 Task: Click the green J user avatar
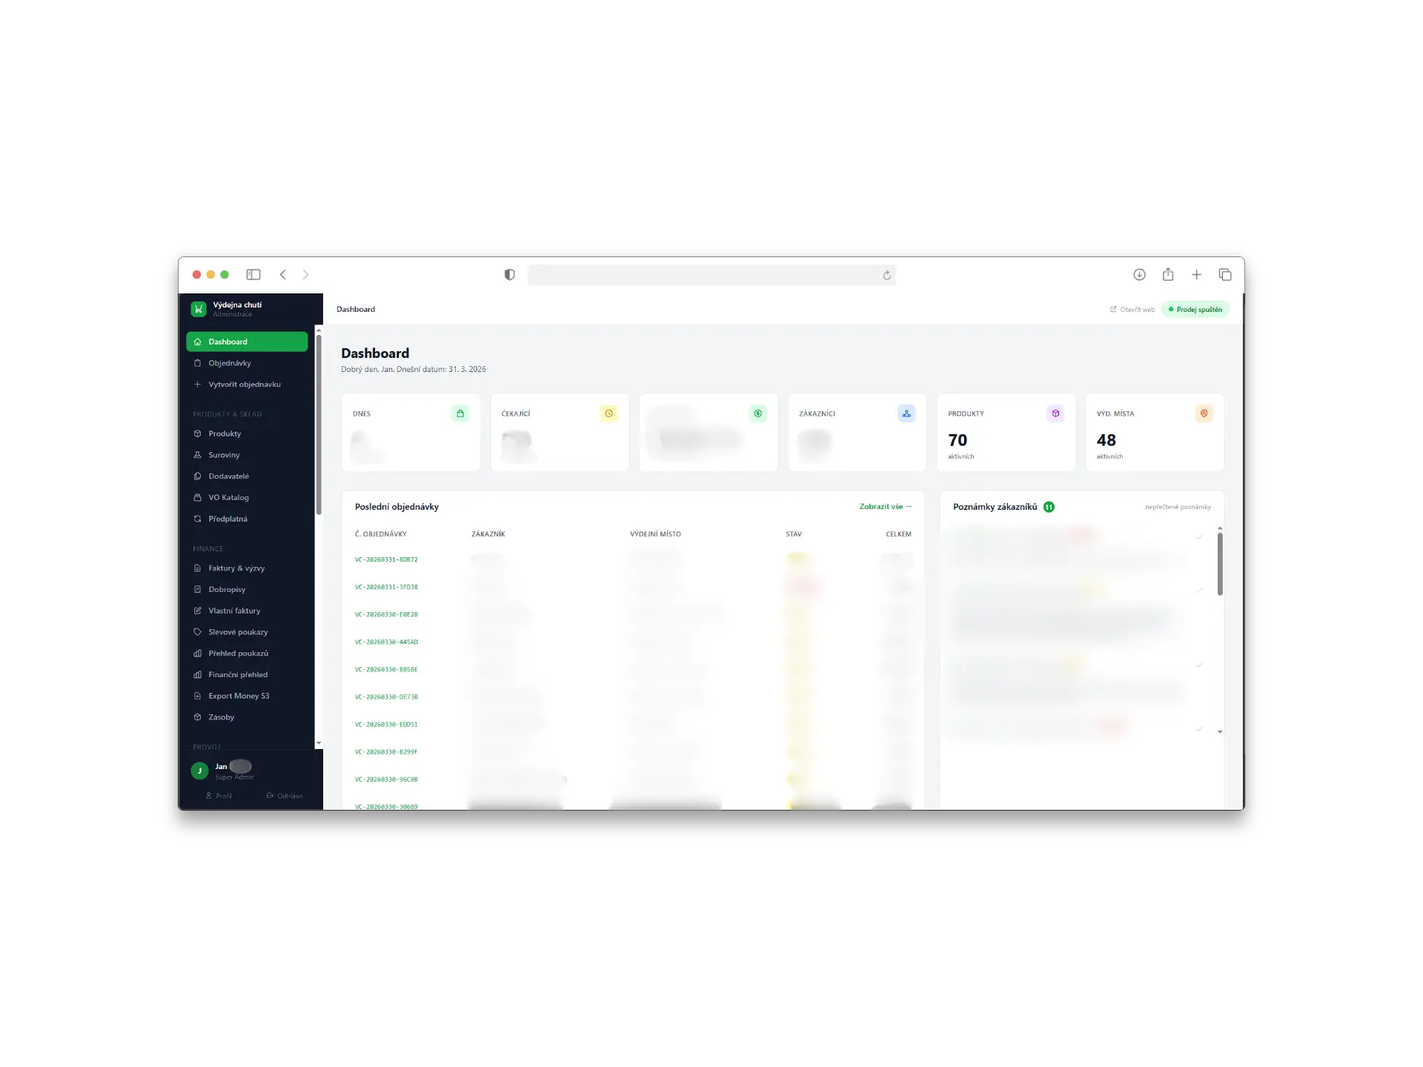199,771
